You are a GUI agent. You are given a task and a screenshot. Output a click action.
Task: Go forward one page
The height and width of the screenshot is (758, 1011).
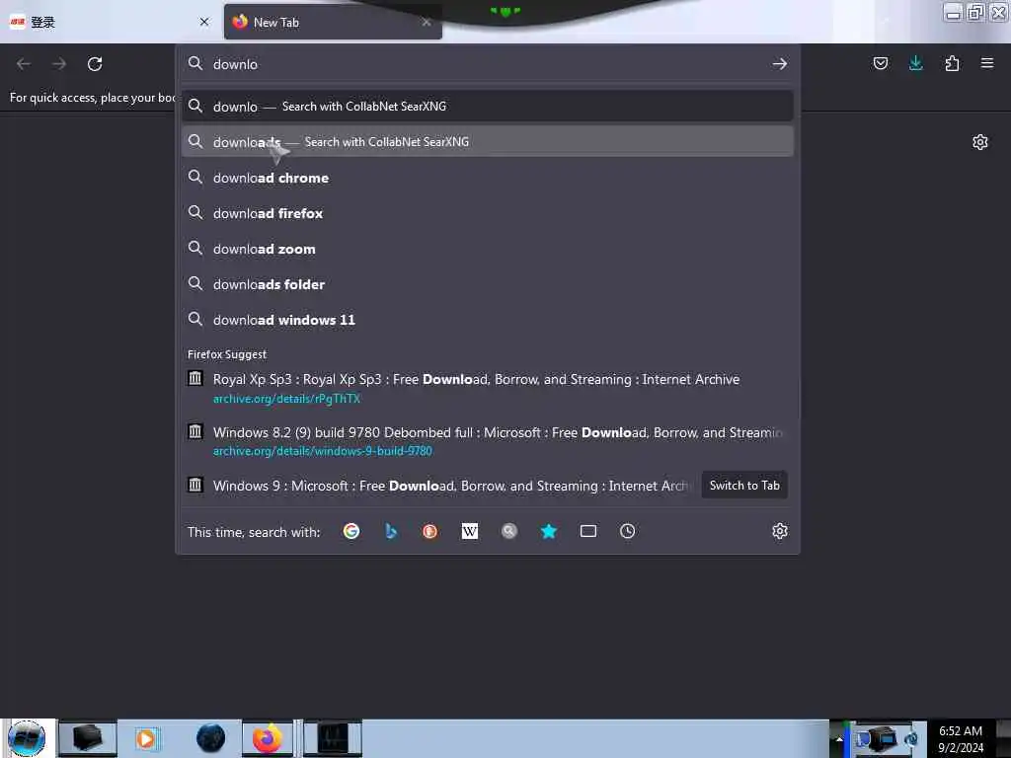click(59, 64)
